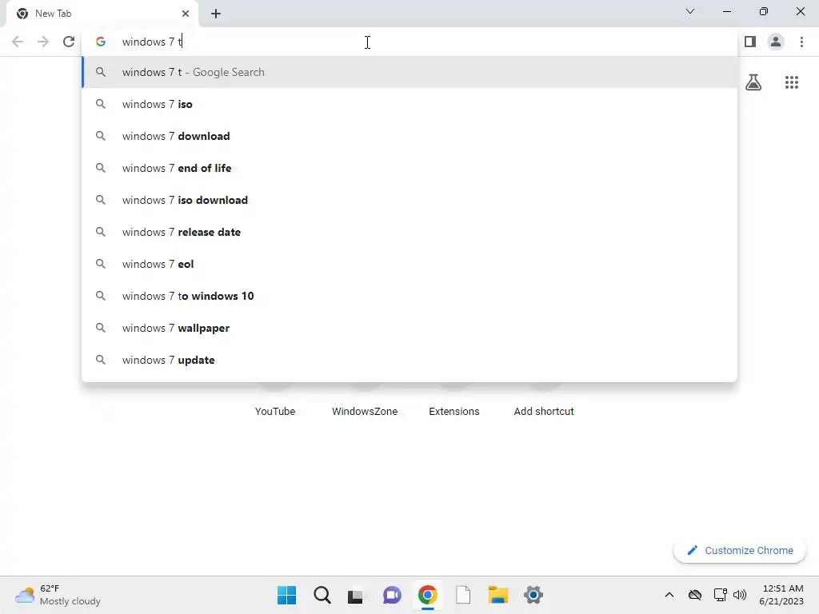Open the blank document taskbar icon

(x=463, y=595)
